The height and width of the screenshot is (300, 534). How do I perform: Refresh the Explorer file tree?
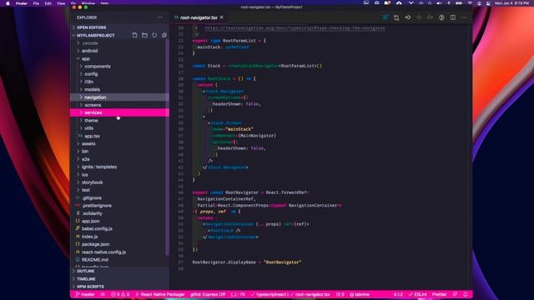click(x=154, y=35)
